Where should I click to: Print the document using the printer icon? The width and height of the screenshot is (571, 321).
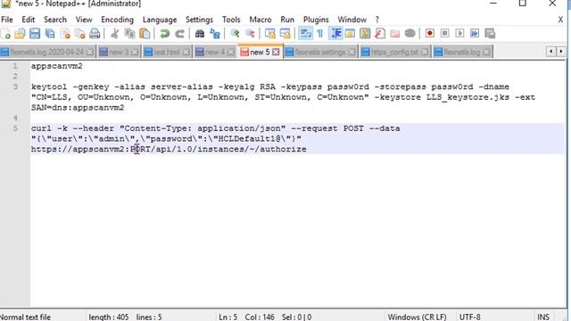point(95,34)
